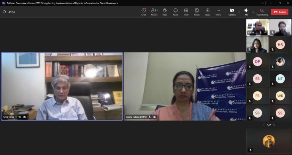292x155 pixels.
Task: Select the NT participant tile
Action: 280,79
